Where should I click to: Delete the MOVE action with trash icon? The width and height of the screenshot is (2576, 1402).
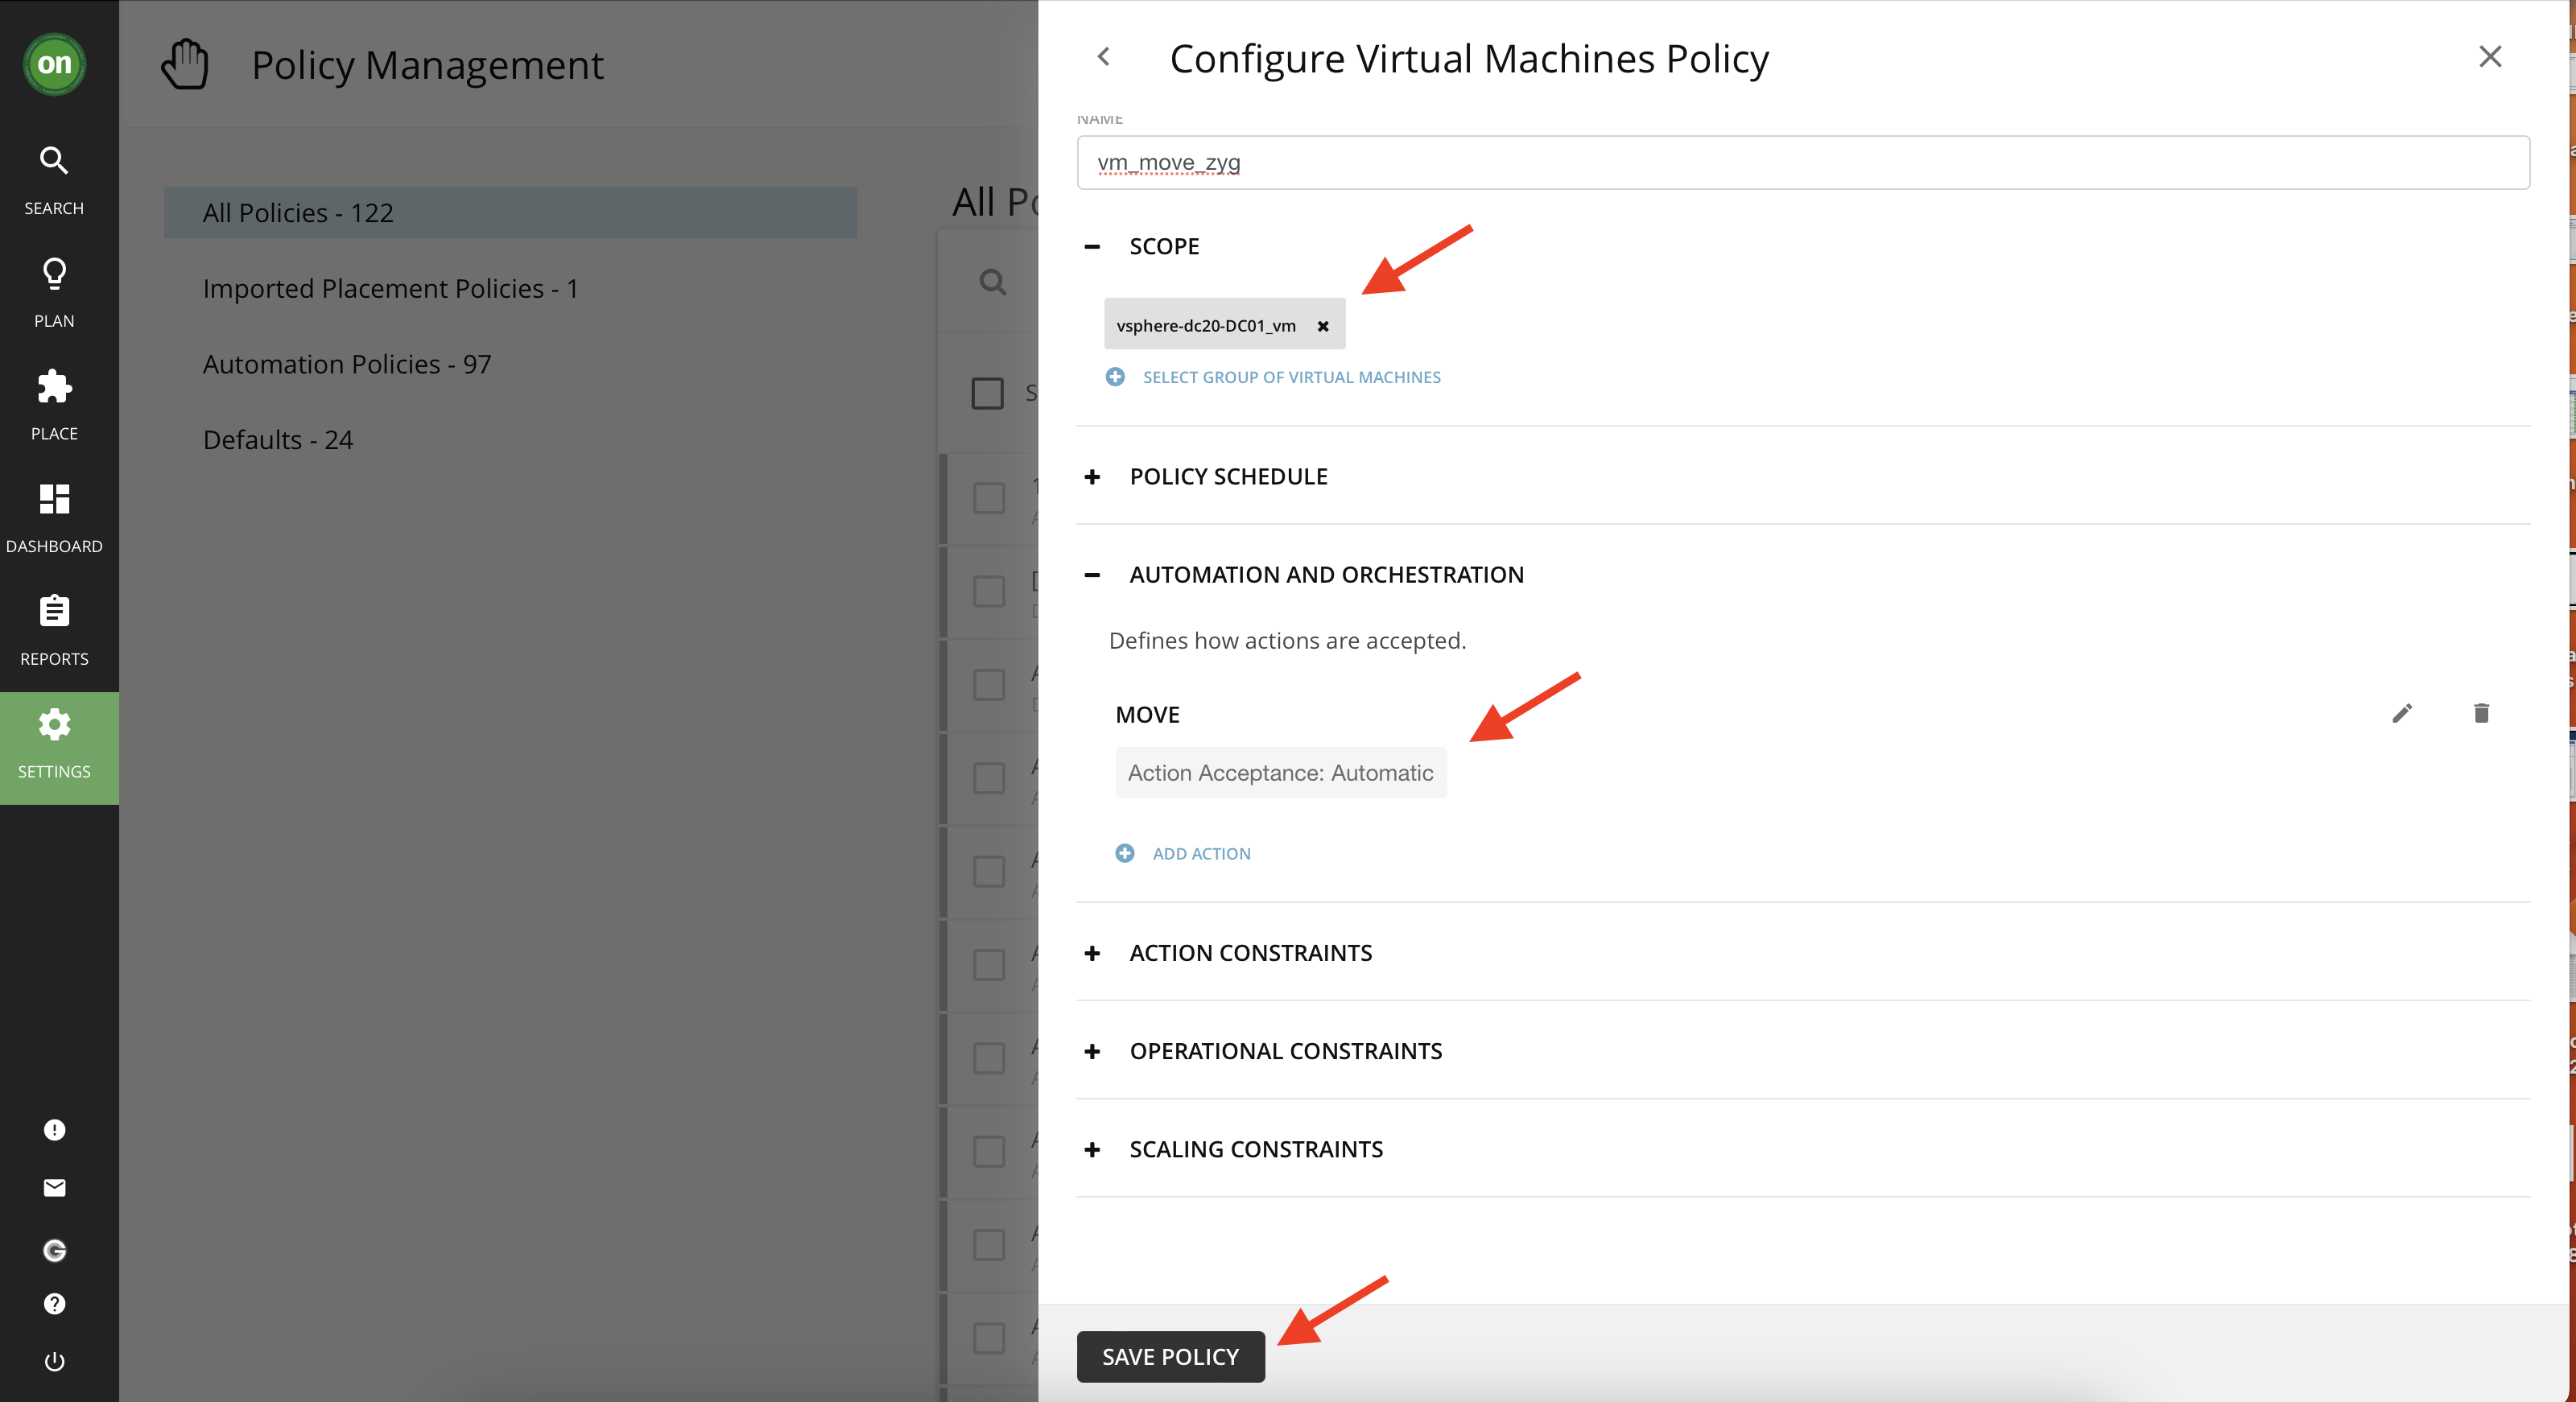point(2481,713)
